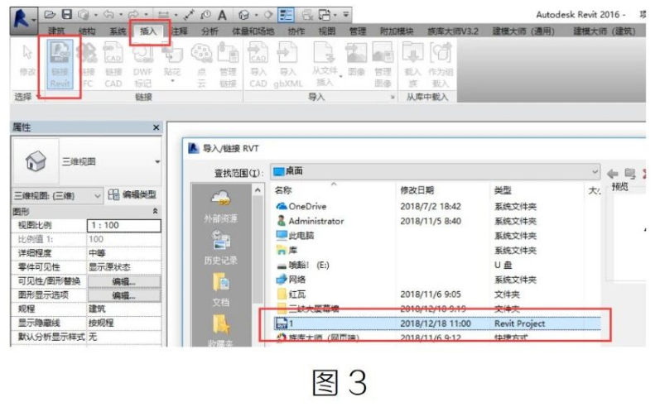The height and width of the screenshot is (407, 660).
Task: Select the 红瓦 folder in file list
Action: [291, 294]
